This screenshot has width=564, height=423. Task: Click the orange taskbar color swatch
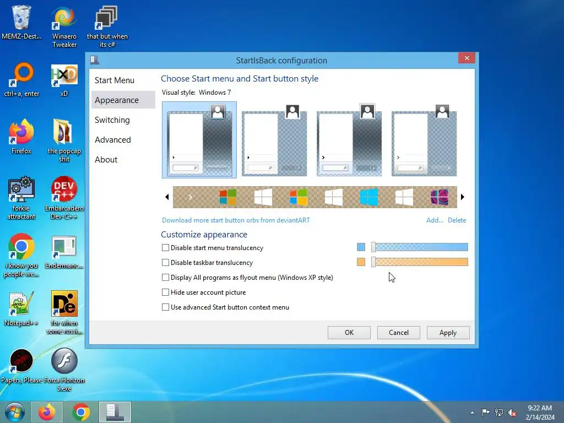click(x=361, y=262)
